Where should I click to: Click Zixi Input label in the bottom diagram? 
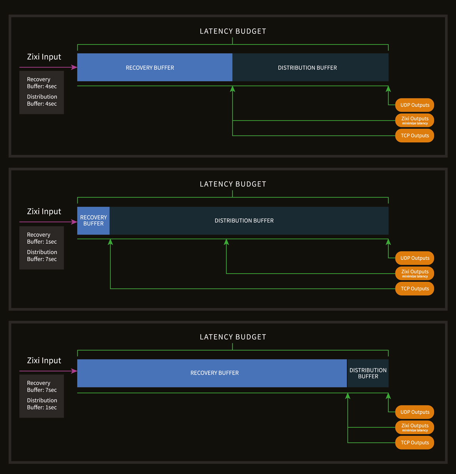tap(44, 360)
